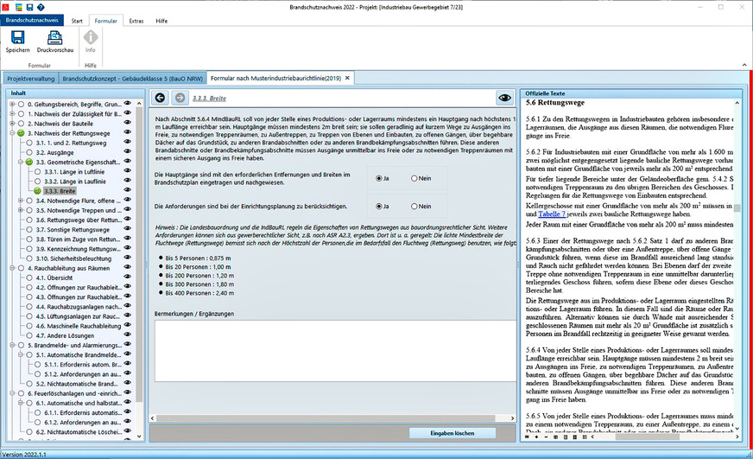Select Nein for Einrichtungsplanung requirement

click(x=414, y=207)
